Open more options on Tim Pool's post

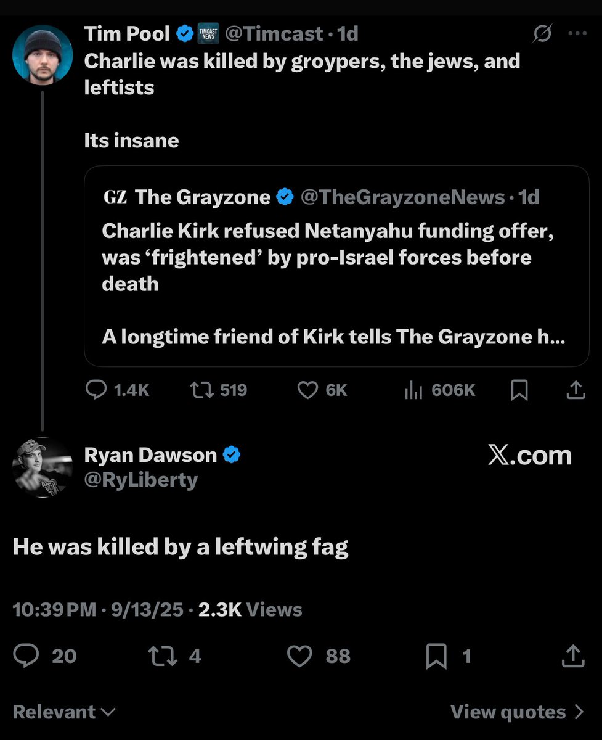coord(577,35)
